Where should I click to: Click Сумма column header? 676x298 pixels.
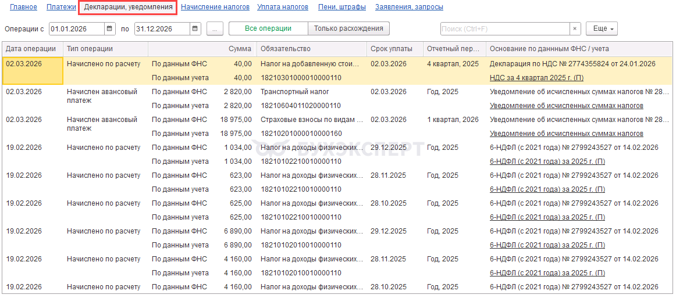point(202,49)
